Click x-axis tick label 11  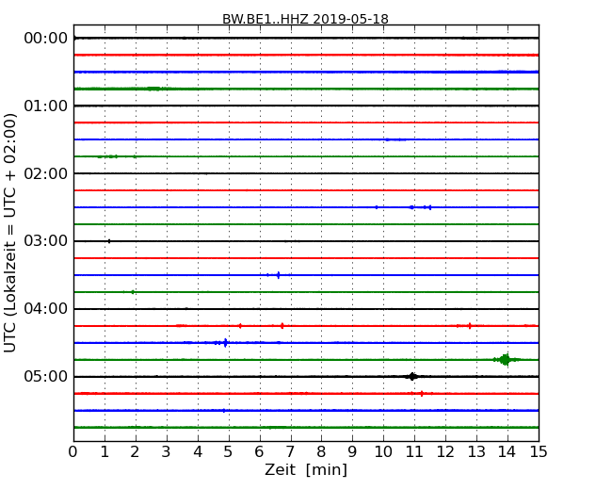[414, 452]
